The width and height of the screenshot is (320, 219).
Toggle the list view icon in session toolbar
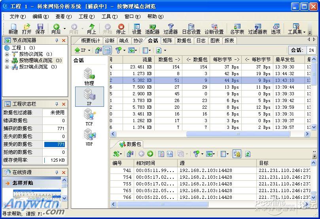(x=107, y=50)
